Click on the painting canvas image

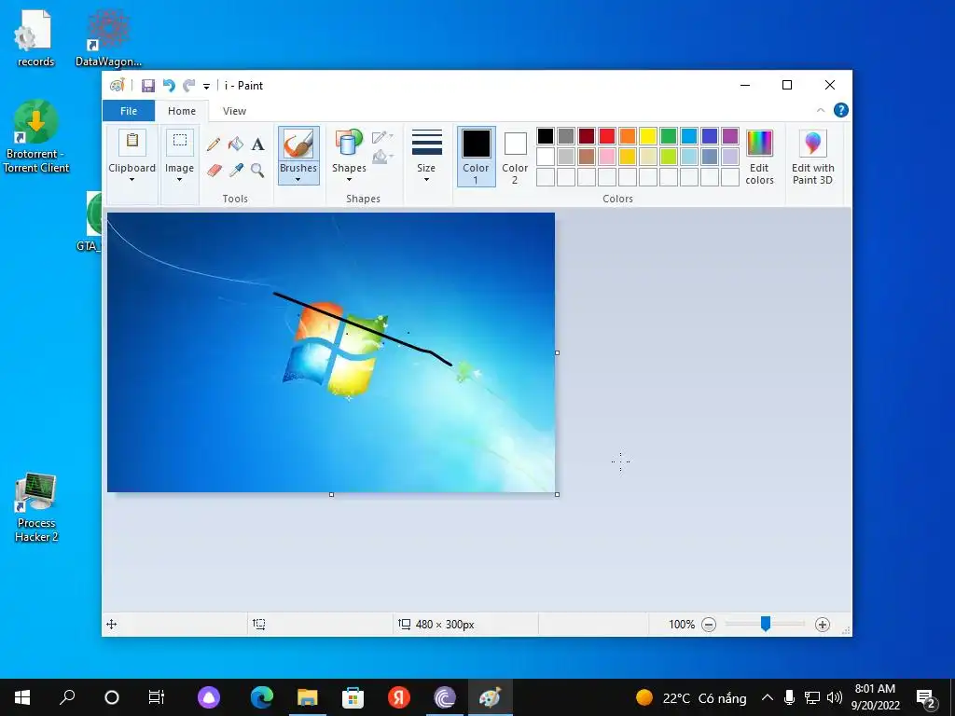click(331, 351)
